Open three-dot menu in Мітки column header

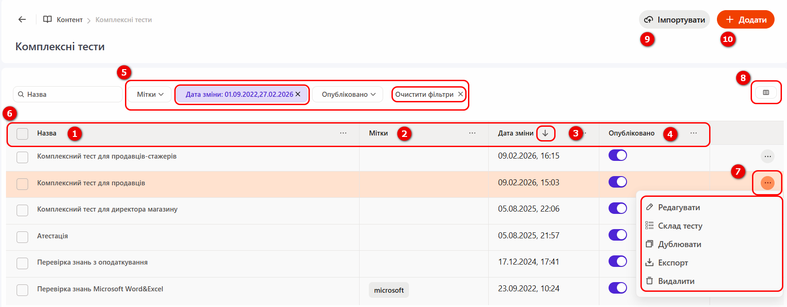click(x=472, y=133)
